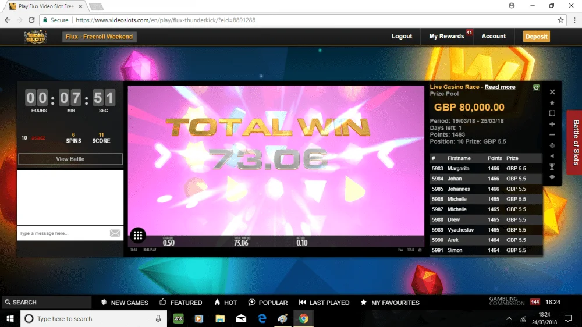Click the joker hat sidebar icon
582x327 pixels.
tap(552, 145)
